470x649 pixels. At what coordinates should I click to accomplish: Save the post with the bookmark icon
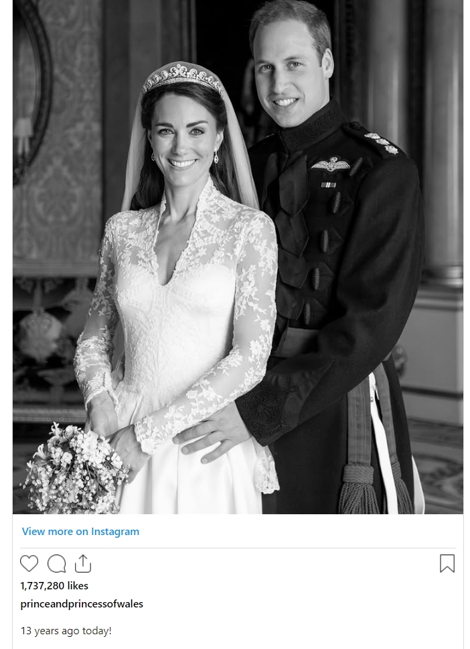click(x=447, y=564)
